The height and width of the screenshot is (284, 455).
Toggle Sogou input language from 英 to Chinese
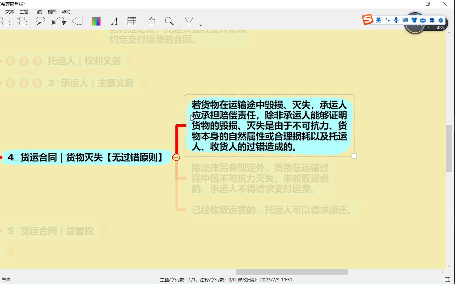pos(378,20)
